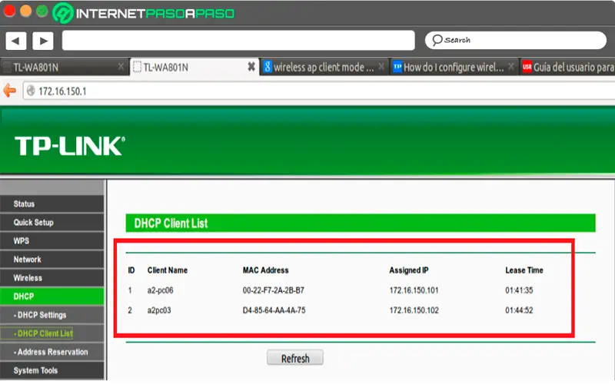615x384 pixels.
Task: Click the DHCP Client List heading
Action: [171, 223]
